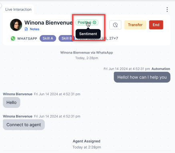The height and width of the screenshot is (153, 175).
Task: Click Winona Bienvenue's profile avatar
Action: 16,25
